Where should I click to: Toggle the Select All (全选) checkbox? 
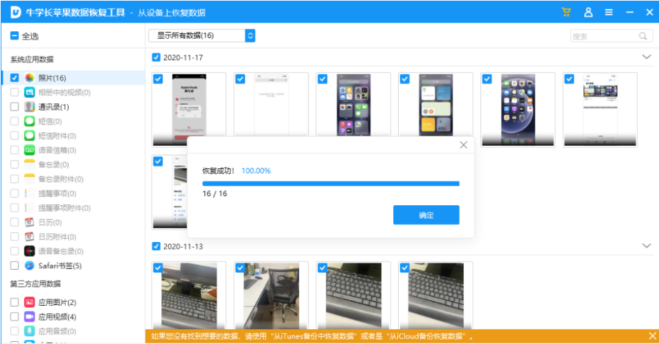click(14, 36)
